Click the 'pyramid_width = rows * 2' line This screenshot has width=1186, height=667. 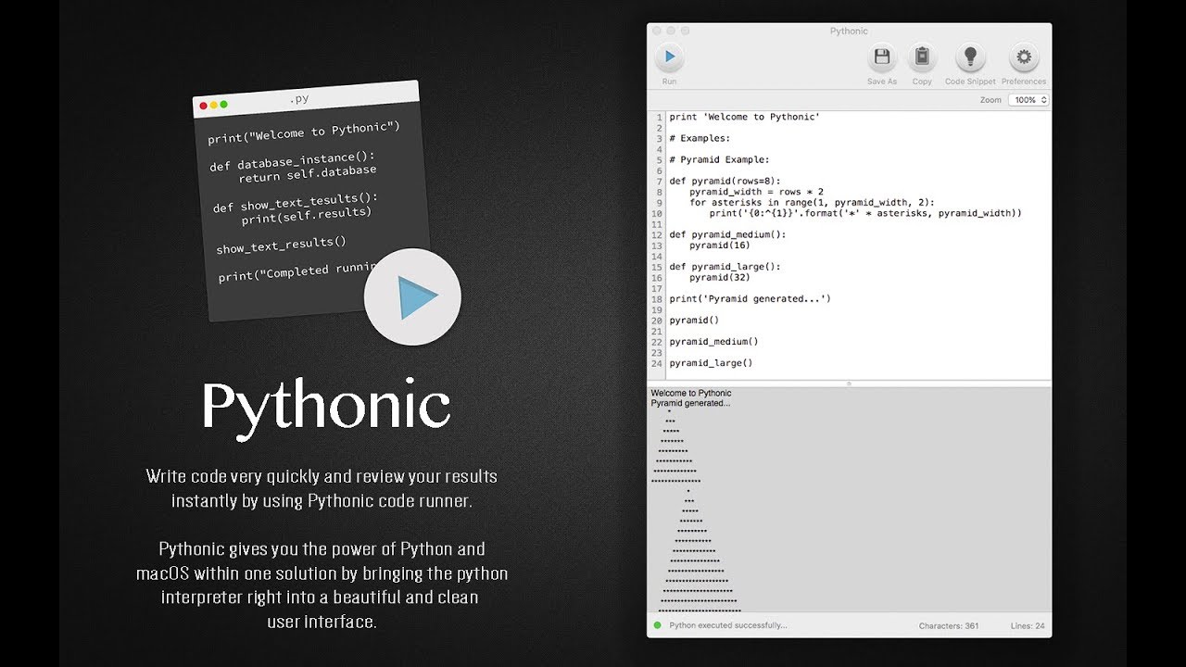pyautogui.click(x=756, y=192)
